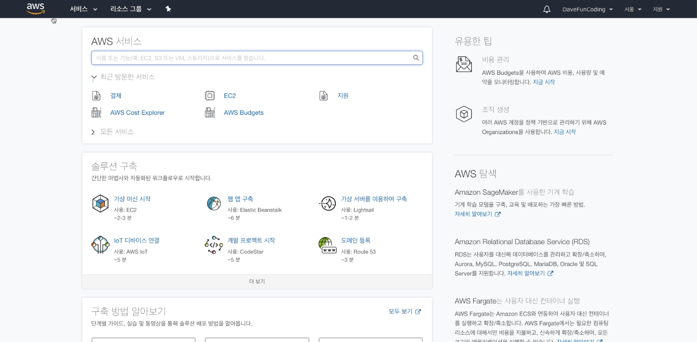
Task: Open the 결제 service link
Action: (116, 95)
